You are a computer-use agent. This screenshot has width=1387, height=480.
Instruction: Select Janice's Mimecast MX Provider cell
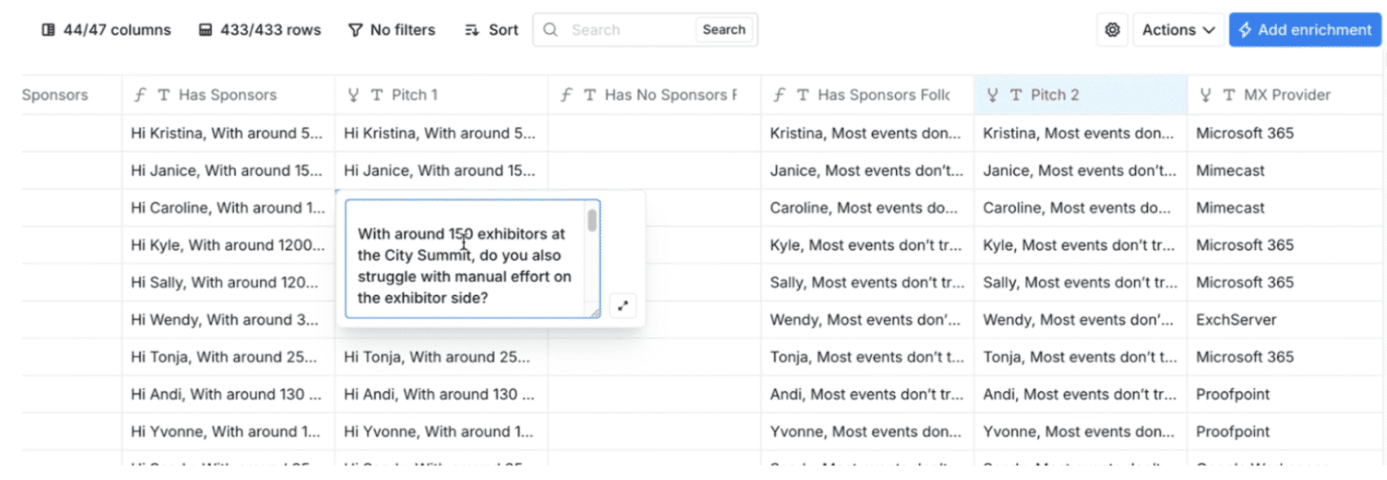[x=1286, y=170]
